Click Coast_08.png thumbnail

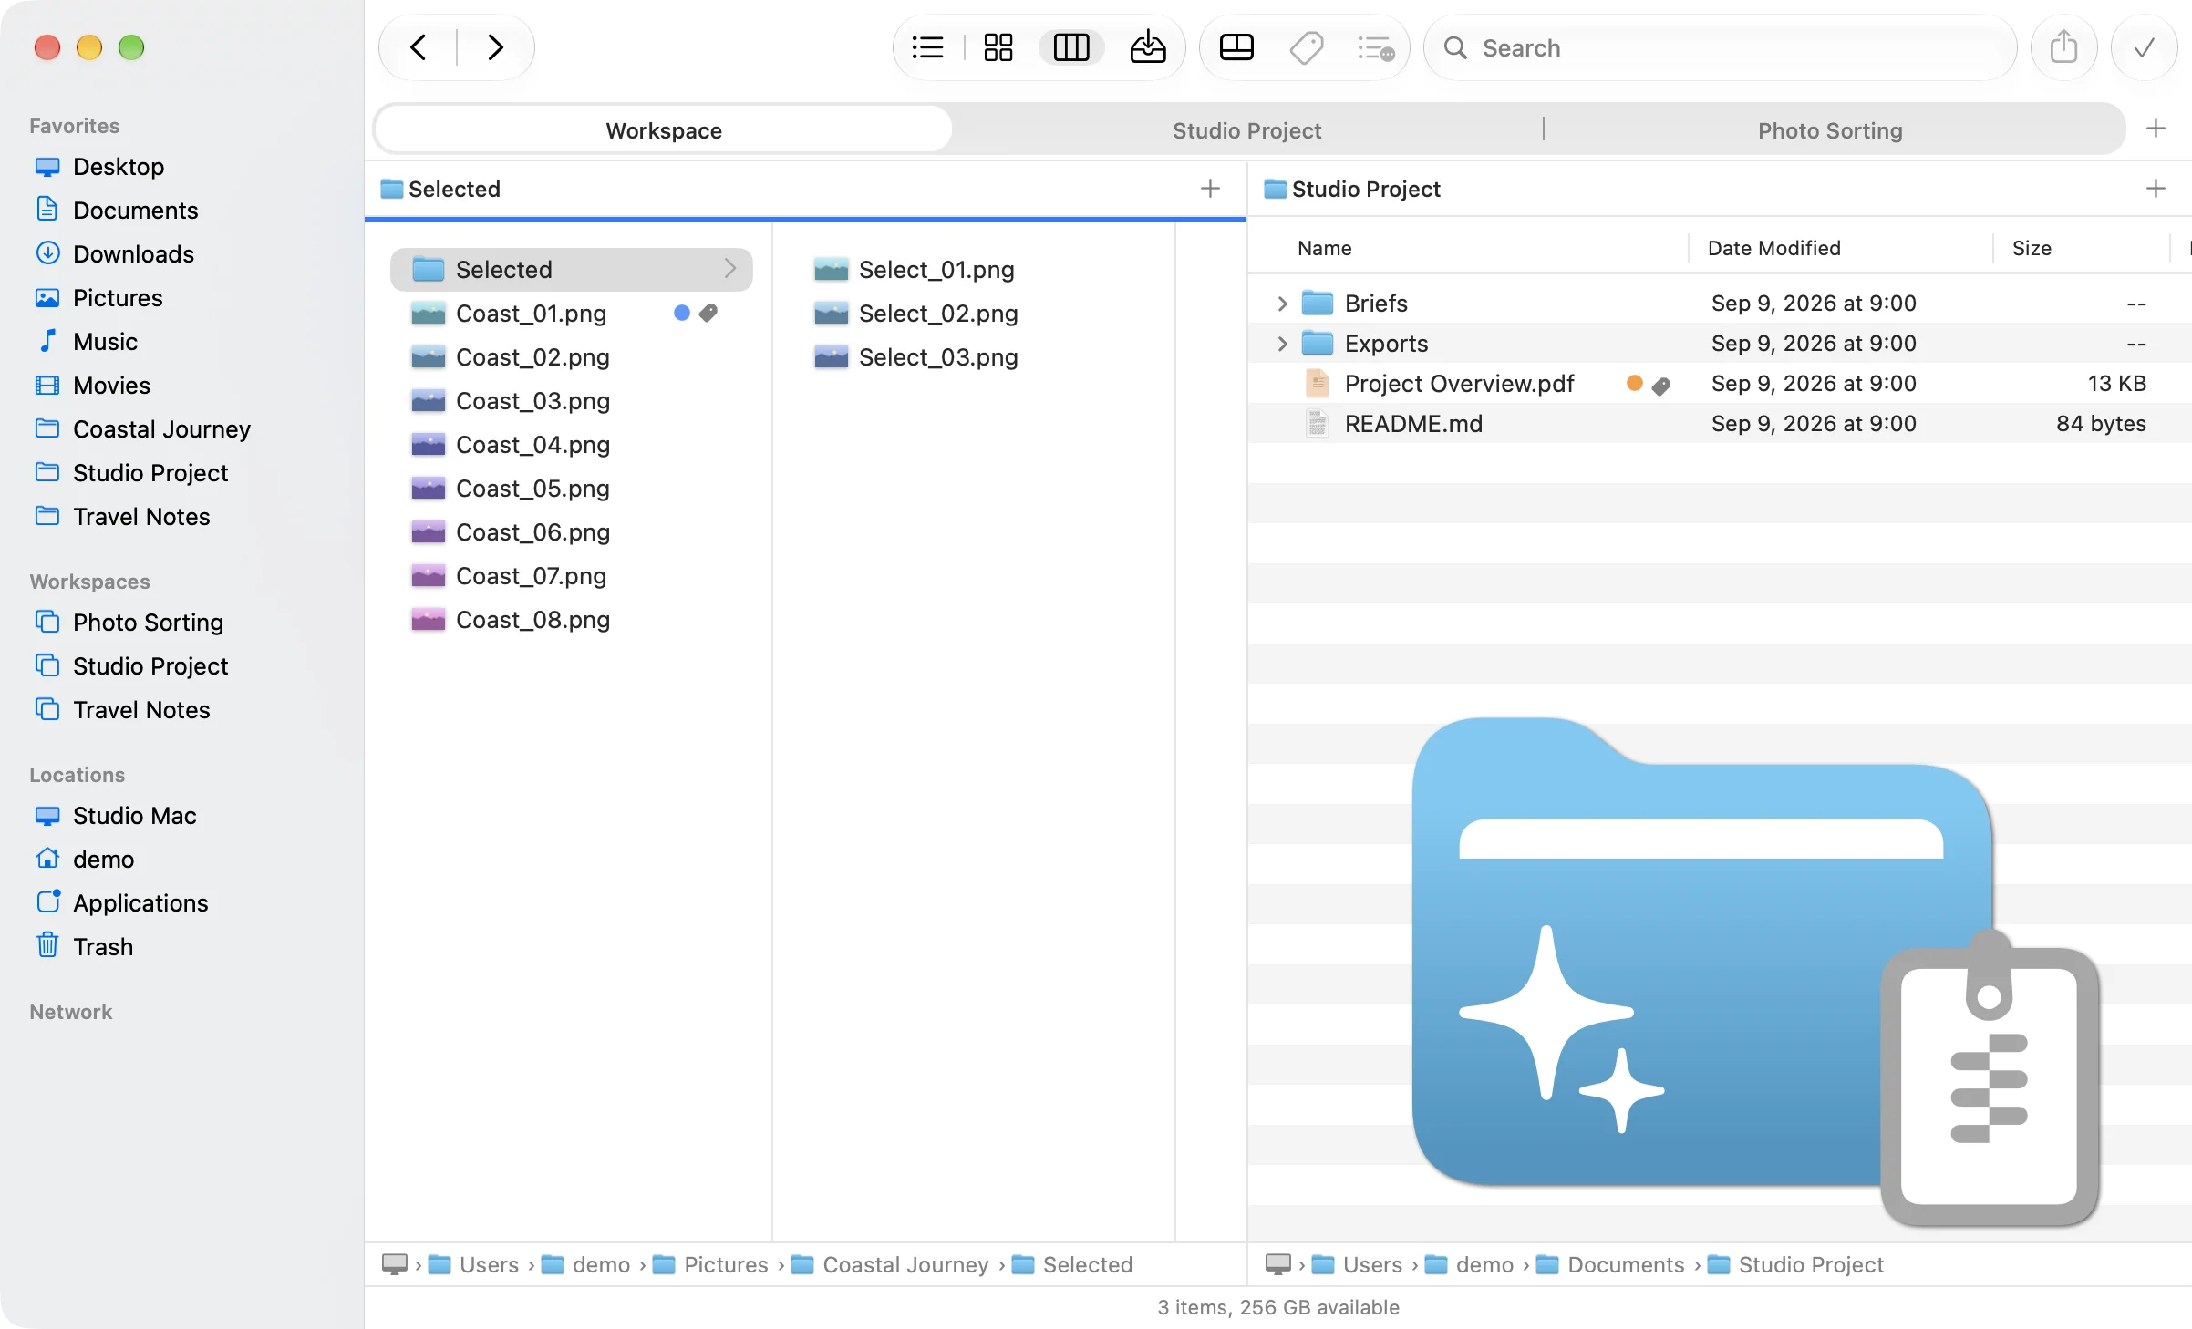(x=428, y=620)
